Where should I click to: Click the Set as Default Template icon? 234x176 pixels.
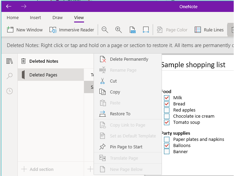[102, 136]
